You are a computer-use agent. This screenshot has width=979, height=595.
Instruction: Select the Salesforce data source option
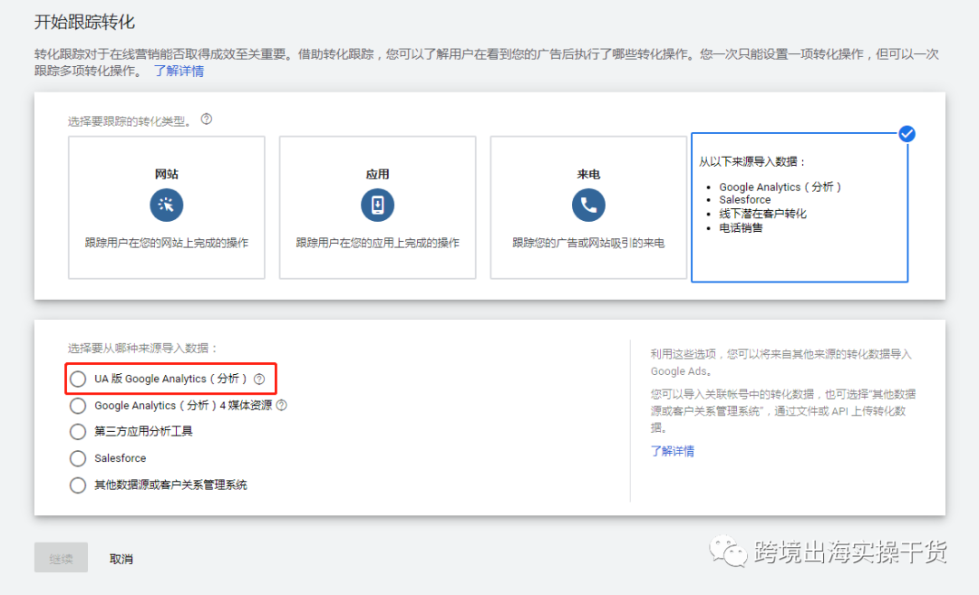click(78, 458)
